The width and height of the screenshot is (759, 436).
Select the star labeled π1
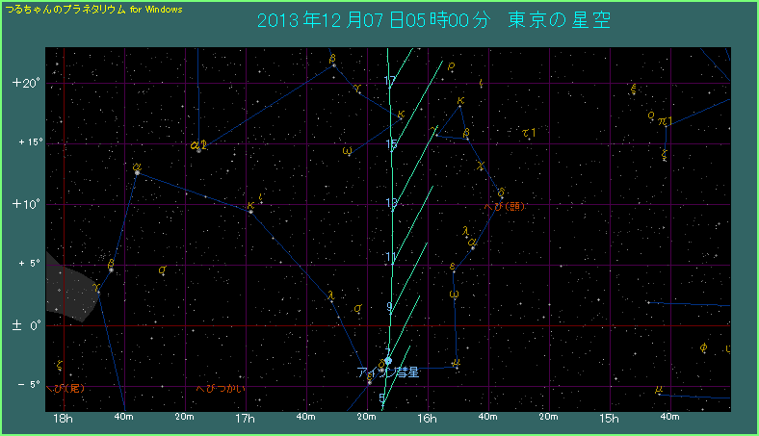tap(666, 121)
